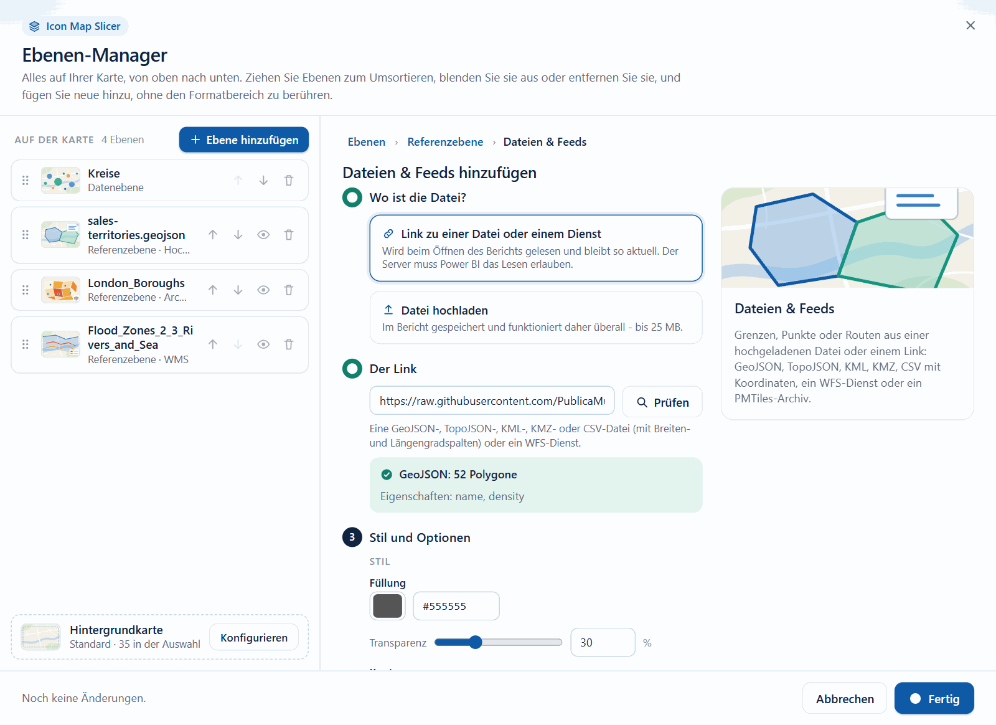The width and height of the screenshot is (996, 725).
Task: Click the Icon Map Slicer badge
Action: 75,26
